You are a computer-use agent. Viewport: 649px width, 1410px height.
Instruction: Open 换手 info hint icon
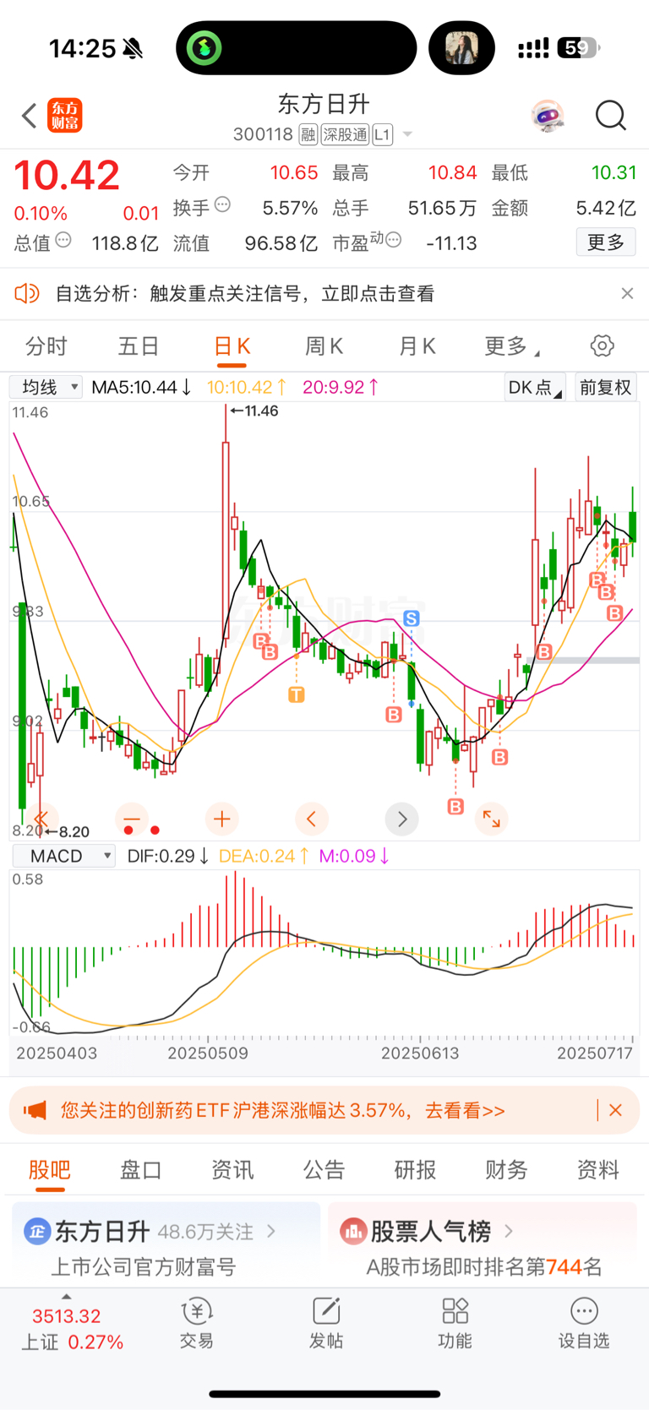(x=222, y=204)
